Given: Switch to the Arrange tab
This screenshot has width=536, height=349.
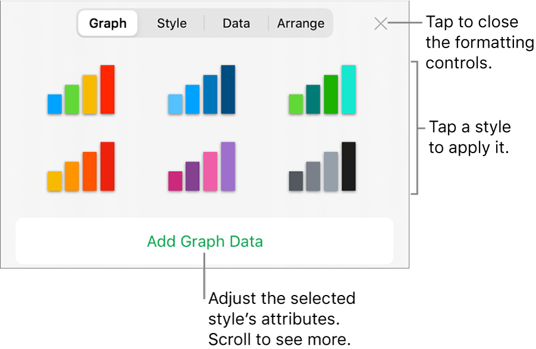Looking at the screenshot, I should (x=301, y=24).
